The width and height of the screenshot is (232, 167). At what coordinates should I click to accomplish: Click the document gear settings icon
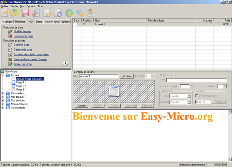click(x=58, y=13)
